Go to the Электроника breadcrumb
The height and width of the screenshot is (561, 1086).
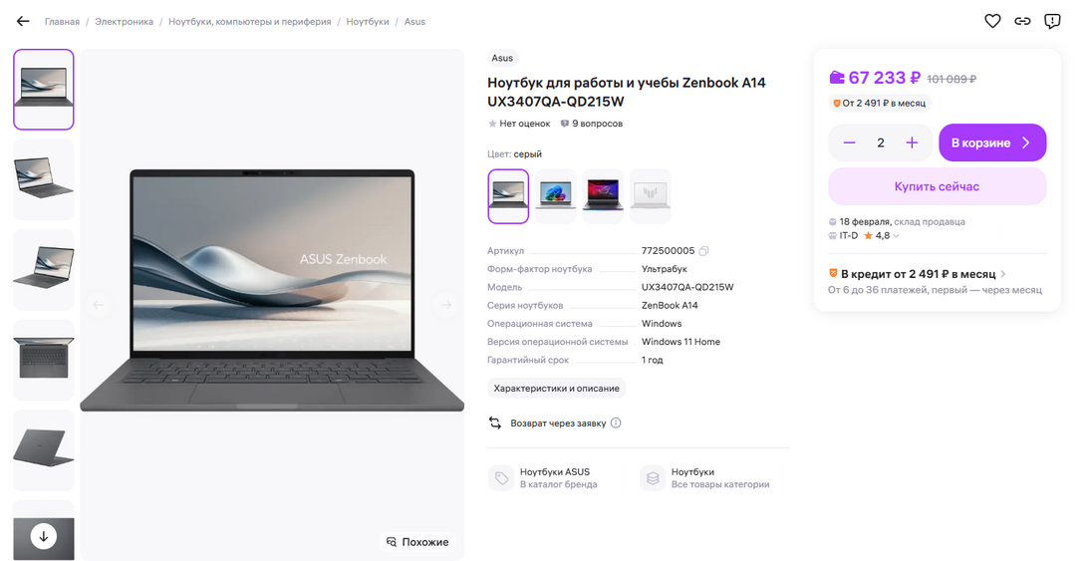point(124,22)
